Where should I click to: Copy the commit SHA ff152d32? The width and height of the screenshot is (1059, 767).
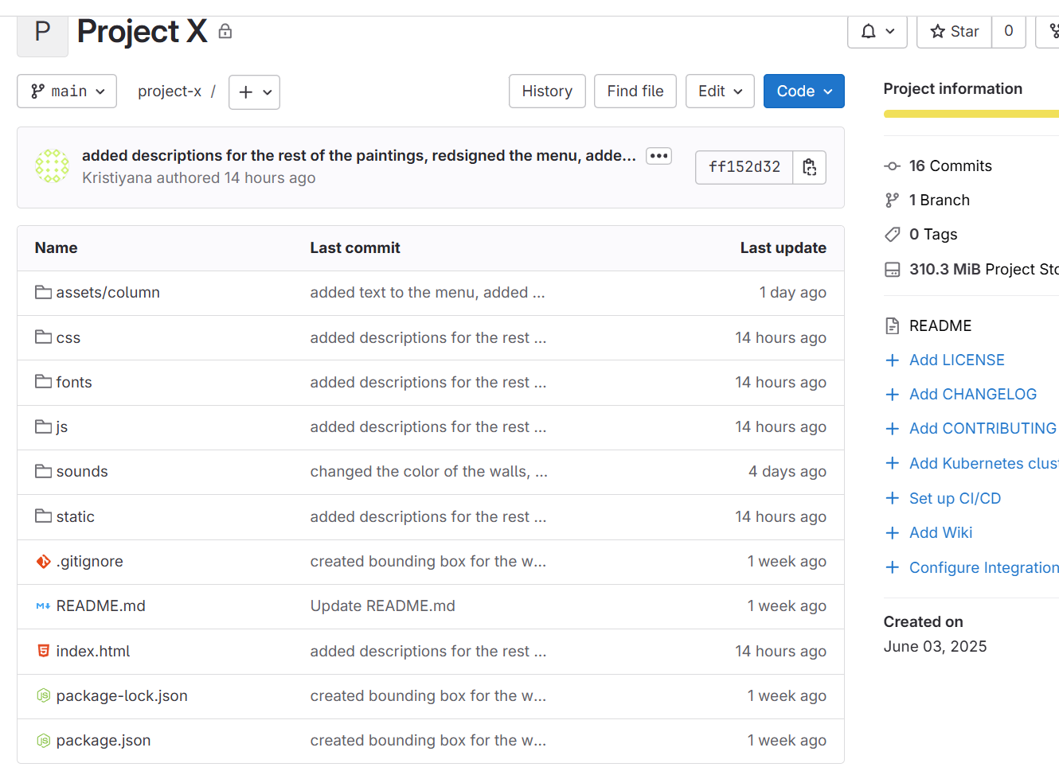tap(809, 167)
